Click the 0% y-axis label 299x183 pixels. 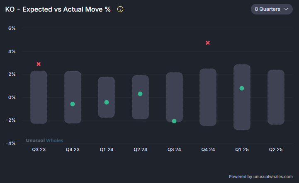[12, 97]
